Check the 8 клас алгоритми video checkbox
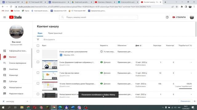 tap(38, 51)
